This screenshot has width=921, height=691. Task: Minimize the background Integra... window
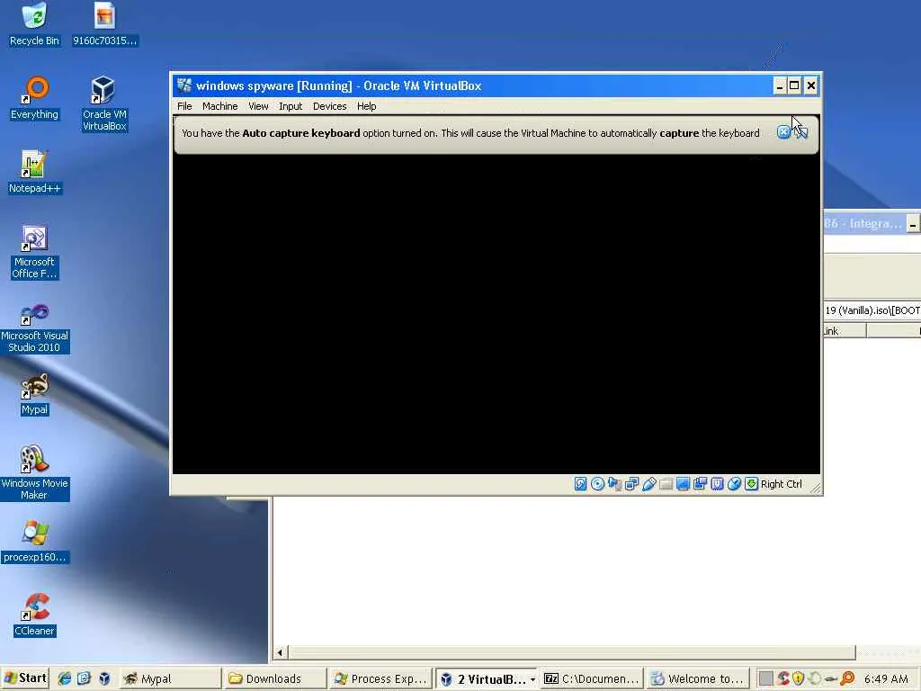[x=912, y=224]
